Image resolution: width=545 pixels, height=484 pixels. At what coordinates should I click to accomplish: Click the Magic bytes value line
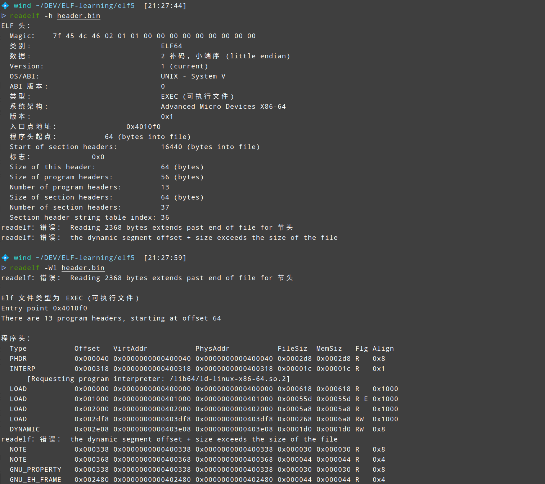154,36
